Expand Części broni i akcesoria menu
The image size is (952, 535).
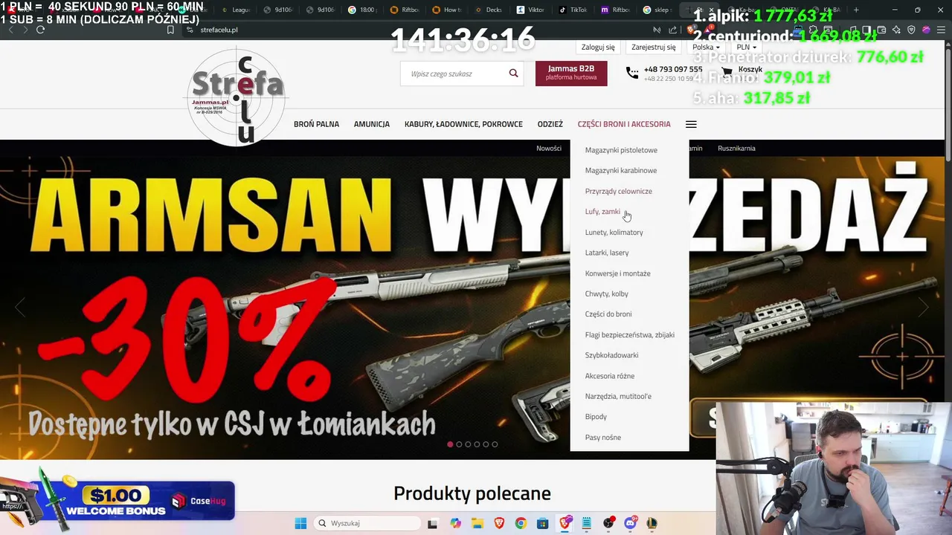coord(624,124)
